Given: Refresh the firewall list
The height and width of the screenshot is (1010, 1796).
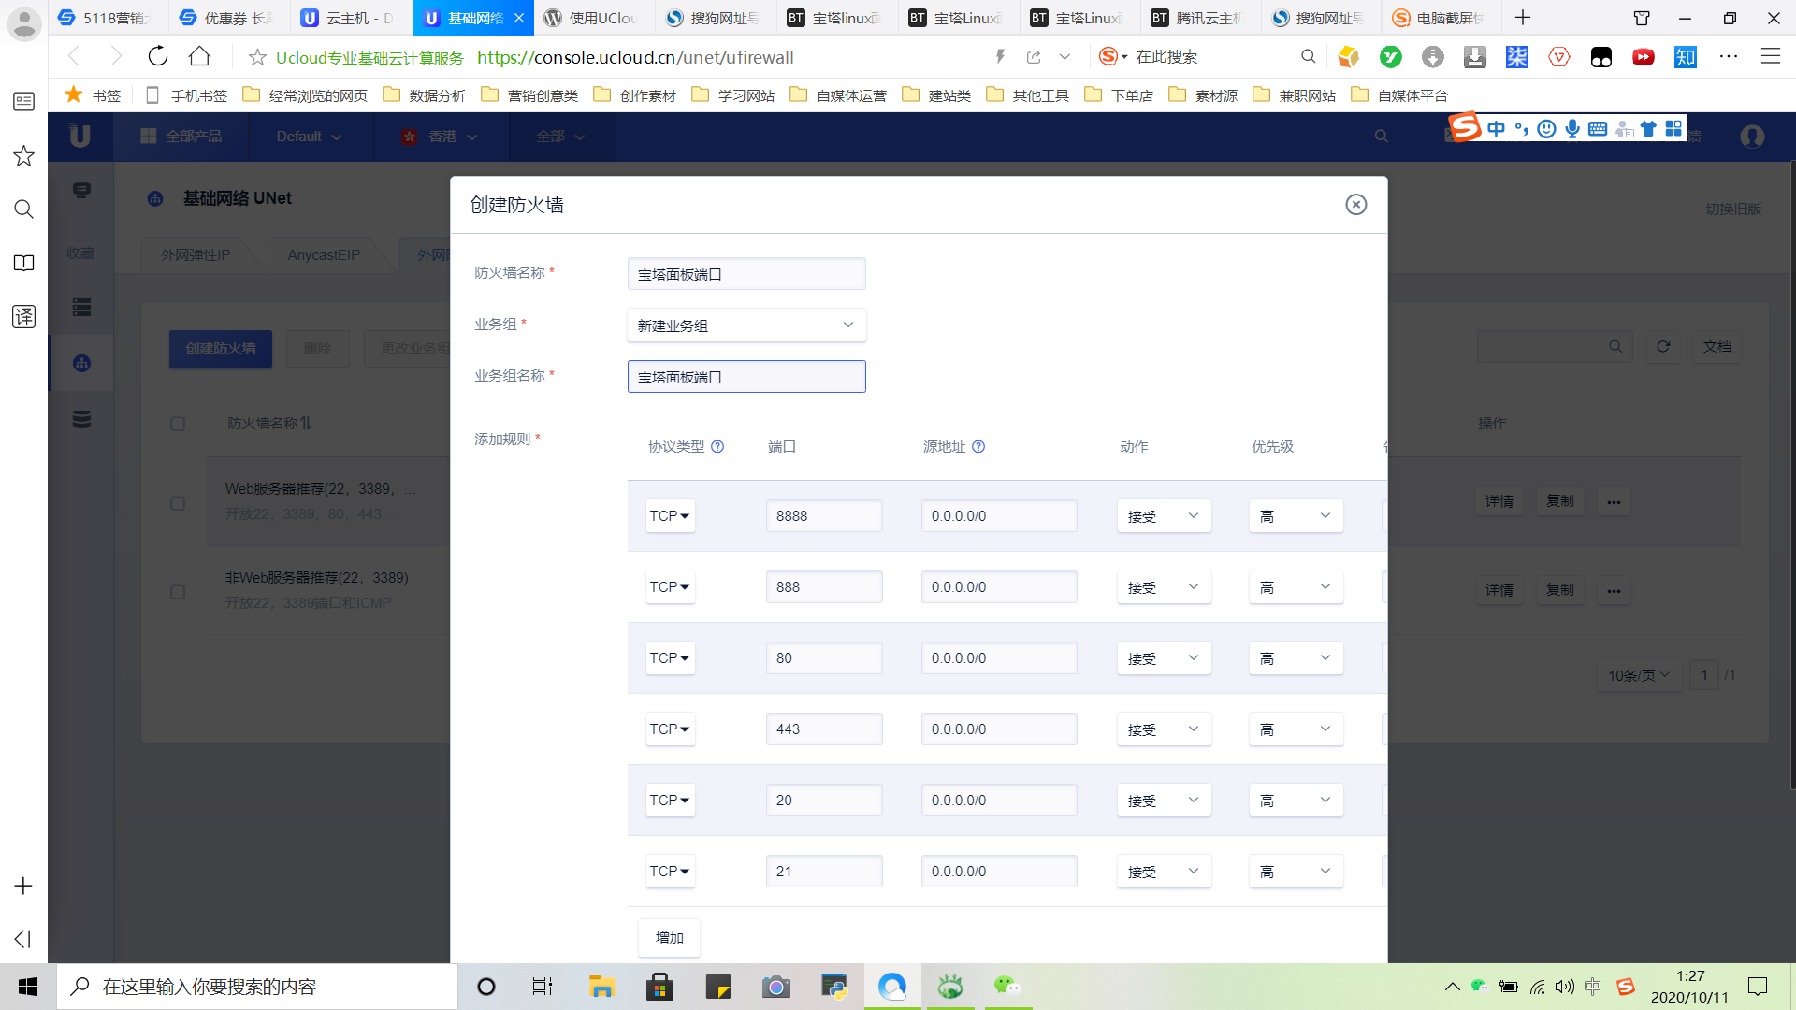Looking at the screenshot, I should pyautogui.click(x=1663, y=347).
